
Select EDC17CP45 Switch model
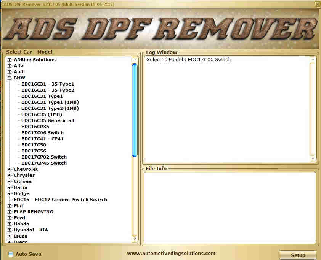point(44,163)
